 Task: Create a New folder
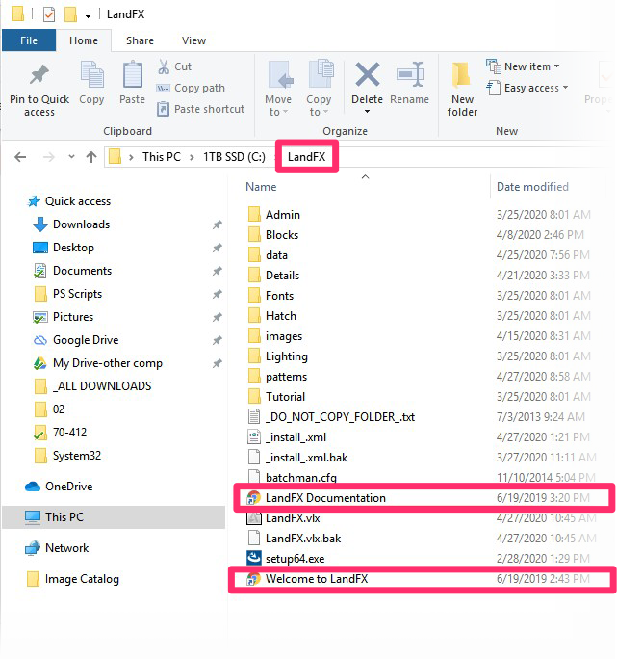tap(462, 89)
